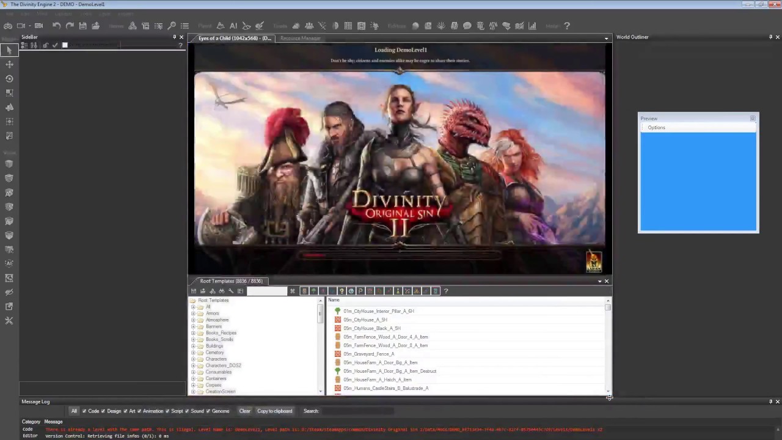Click the camera icon in the top toolbar

(x=21, y=26)
